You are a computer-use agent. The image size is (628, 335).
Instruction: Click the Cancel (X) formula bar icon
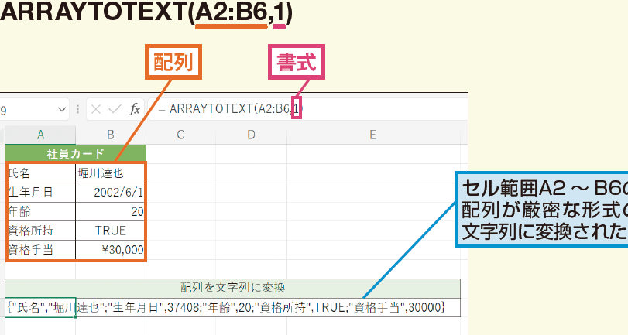[x=96, y=109]
